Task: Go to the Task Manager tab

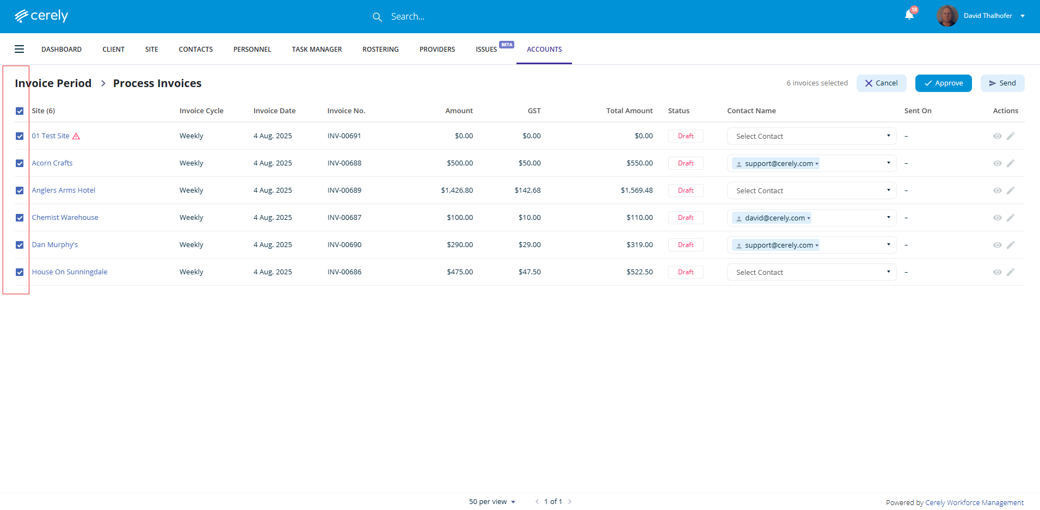Action: [x=317, y=49]
